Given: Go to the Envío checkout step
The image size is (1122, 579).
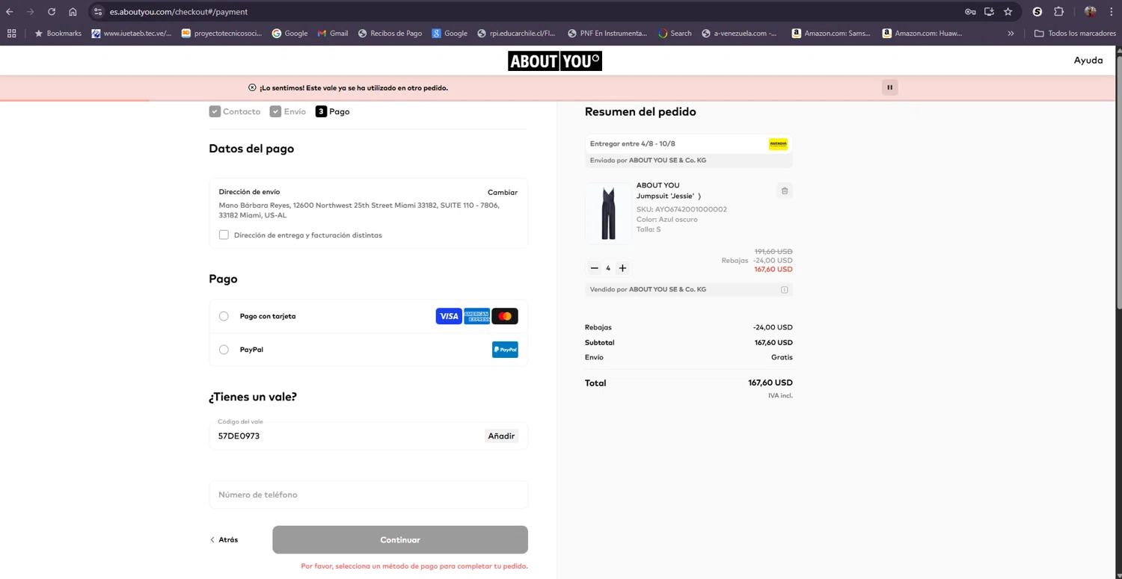Looking at the screenshot, I should pyautogui.click(x=288, y=111).
